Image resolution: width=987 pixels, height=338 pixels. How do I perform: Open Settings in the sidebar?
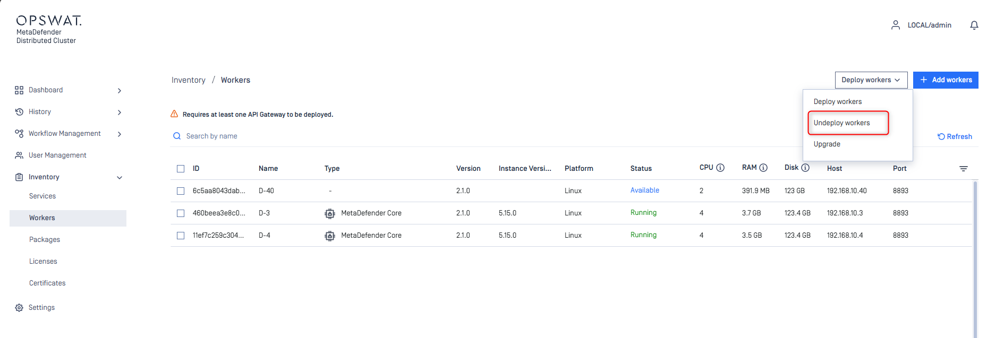tap(41, 308)
